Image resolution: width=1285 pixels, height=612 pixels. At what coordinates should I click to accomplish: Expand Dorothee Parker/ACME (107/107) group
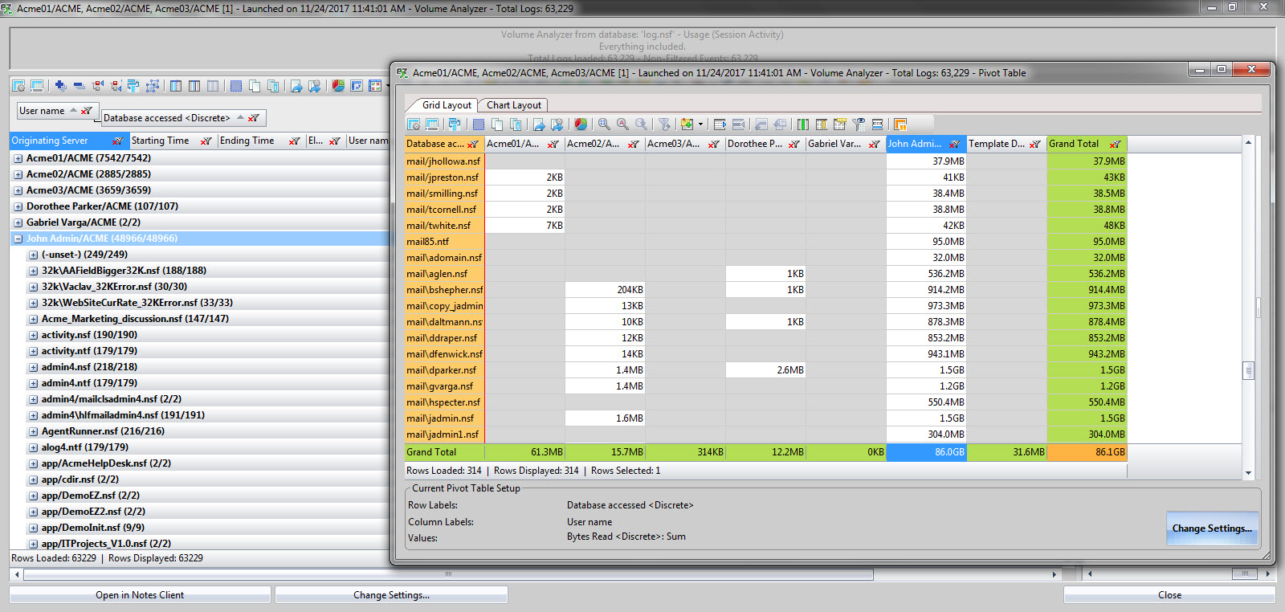coord(18,207)
